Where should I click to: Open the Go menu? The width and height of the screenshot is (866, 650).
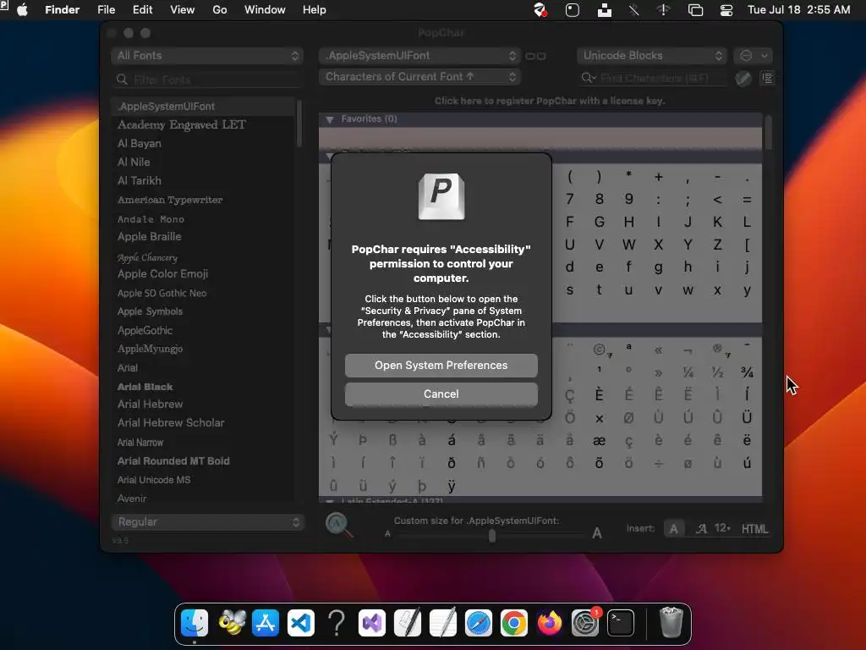[x=220, y=10]
